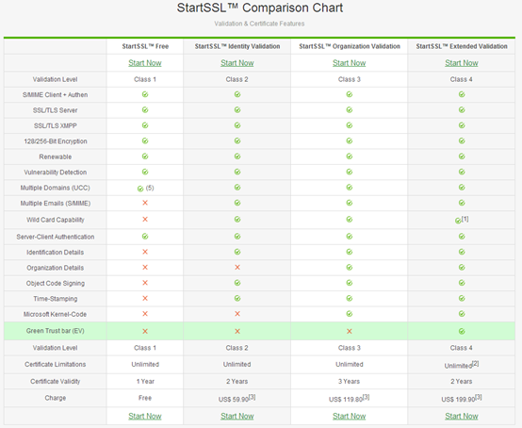Viewport: 522px width, 428px height.
Task: Click Wild Card check with [1] in Extended Validation
Action: click(458, 221)
